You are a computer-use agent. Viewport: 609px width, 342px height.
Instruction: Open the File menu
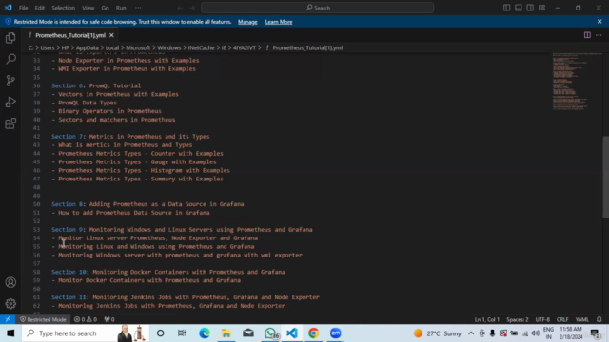[23, 8]
